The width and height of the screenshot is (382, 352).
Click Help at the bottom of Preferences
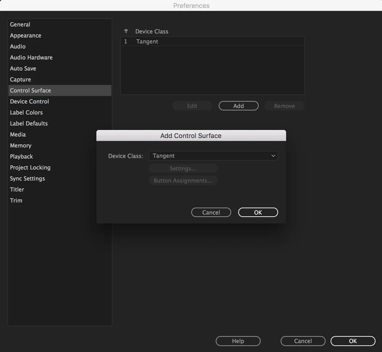238,341
